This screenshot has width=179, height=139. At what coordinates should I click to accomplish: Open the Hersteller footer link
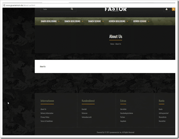123,109
